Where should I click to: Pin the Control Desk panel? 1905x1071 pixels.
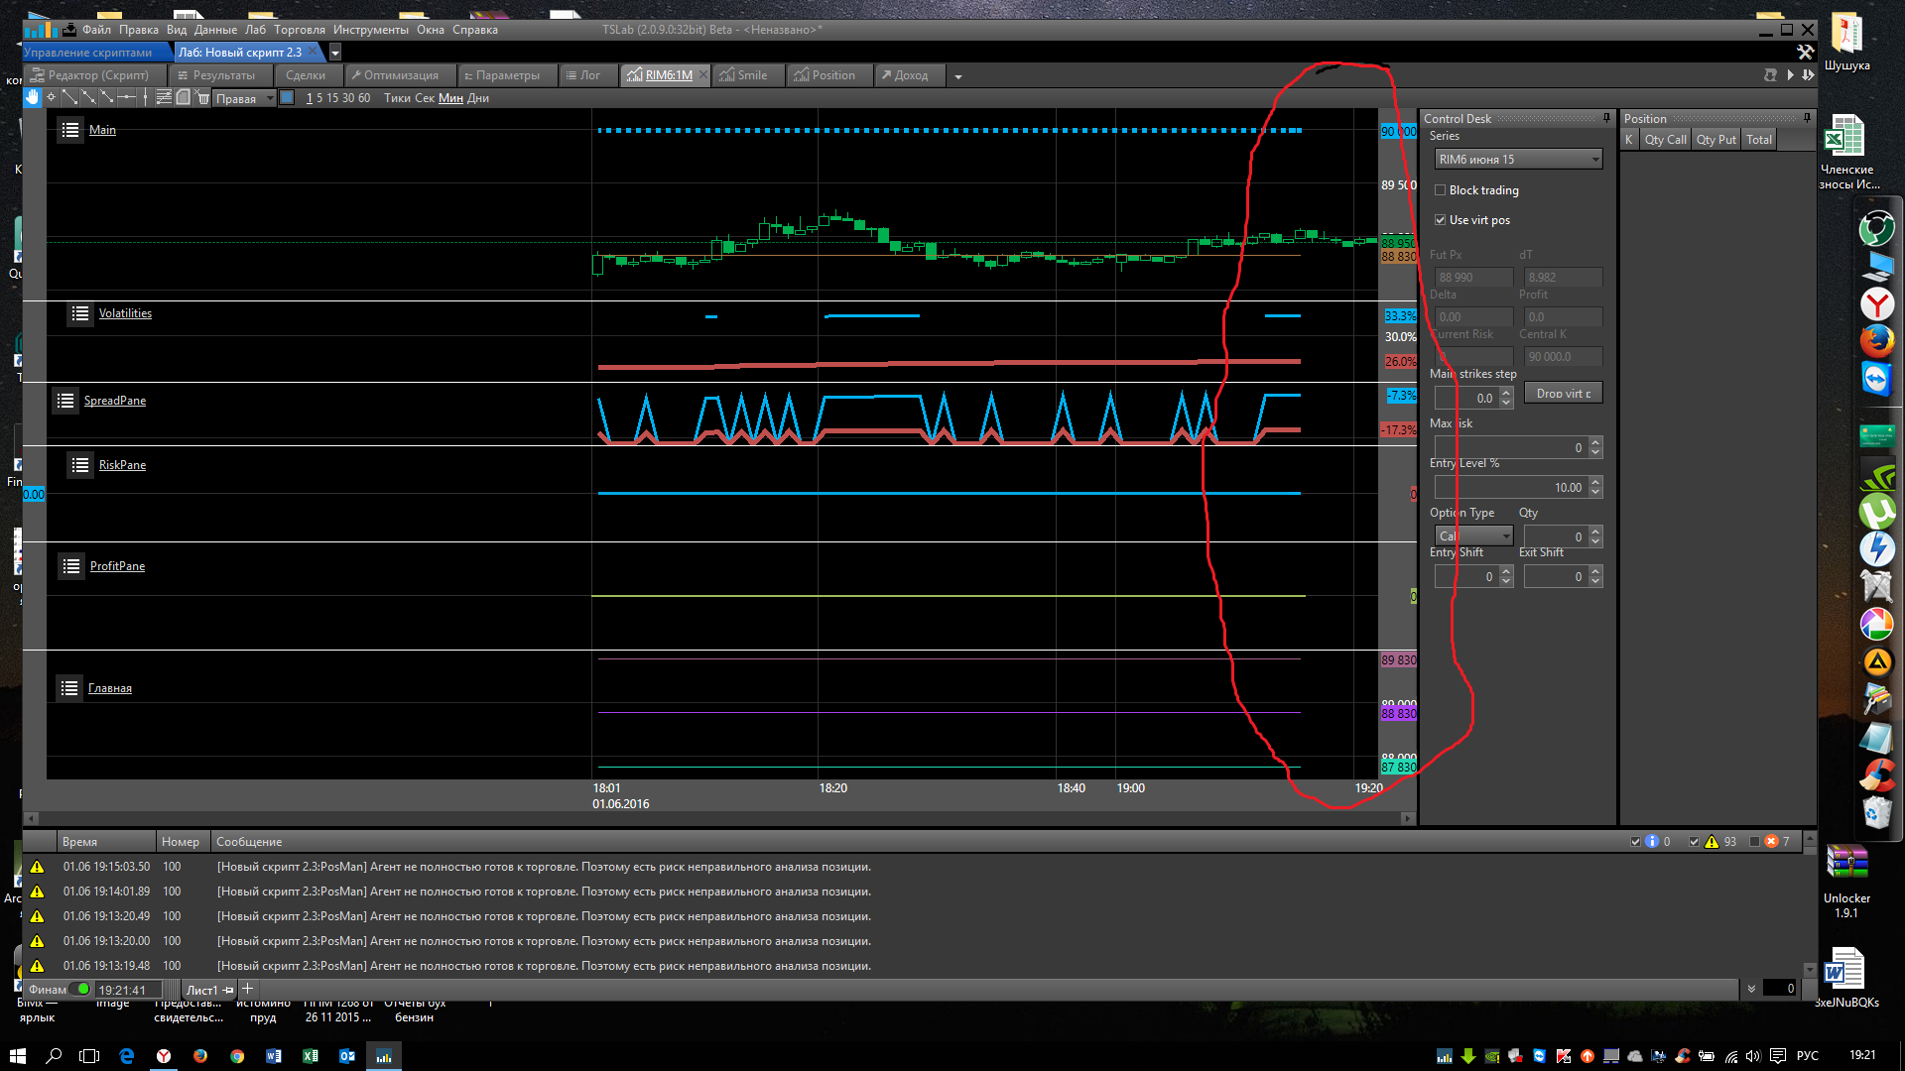[1606, 118]
